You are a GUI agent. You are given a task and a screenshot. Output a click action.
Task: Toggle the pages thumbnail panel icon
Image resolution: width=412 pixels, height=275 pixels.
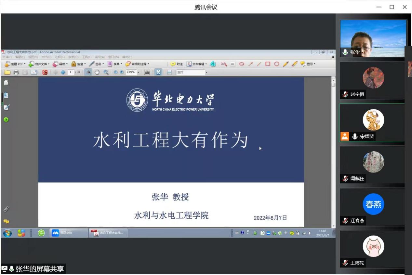(6, 83)
